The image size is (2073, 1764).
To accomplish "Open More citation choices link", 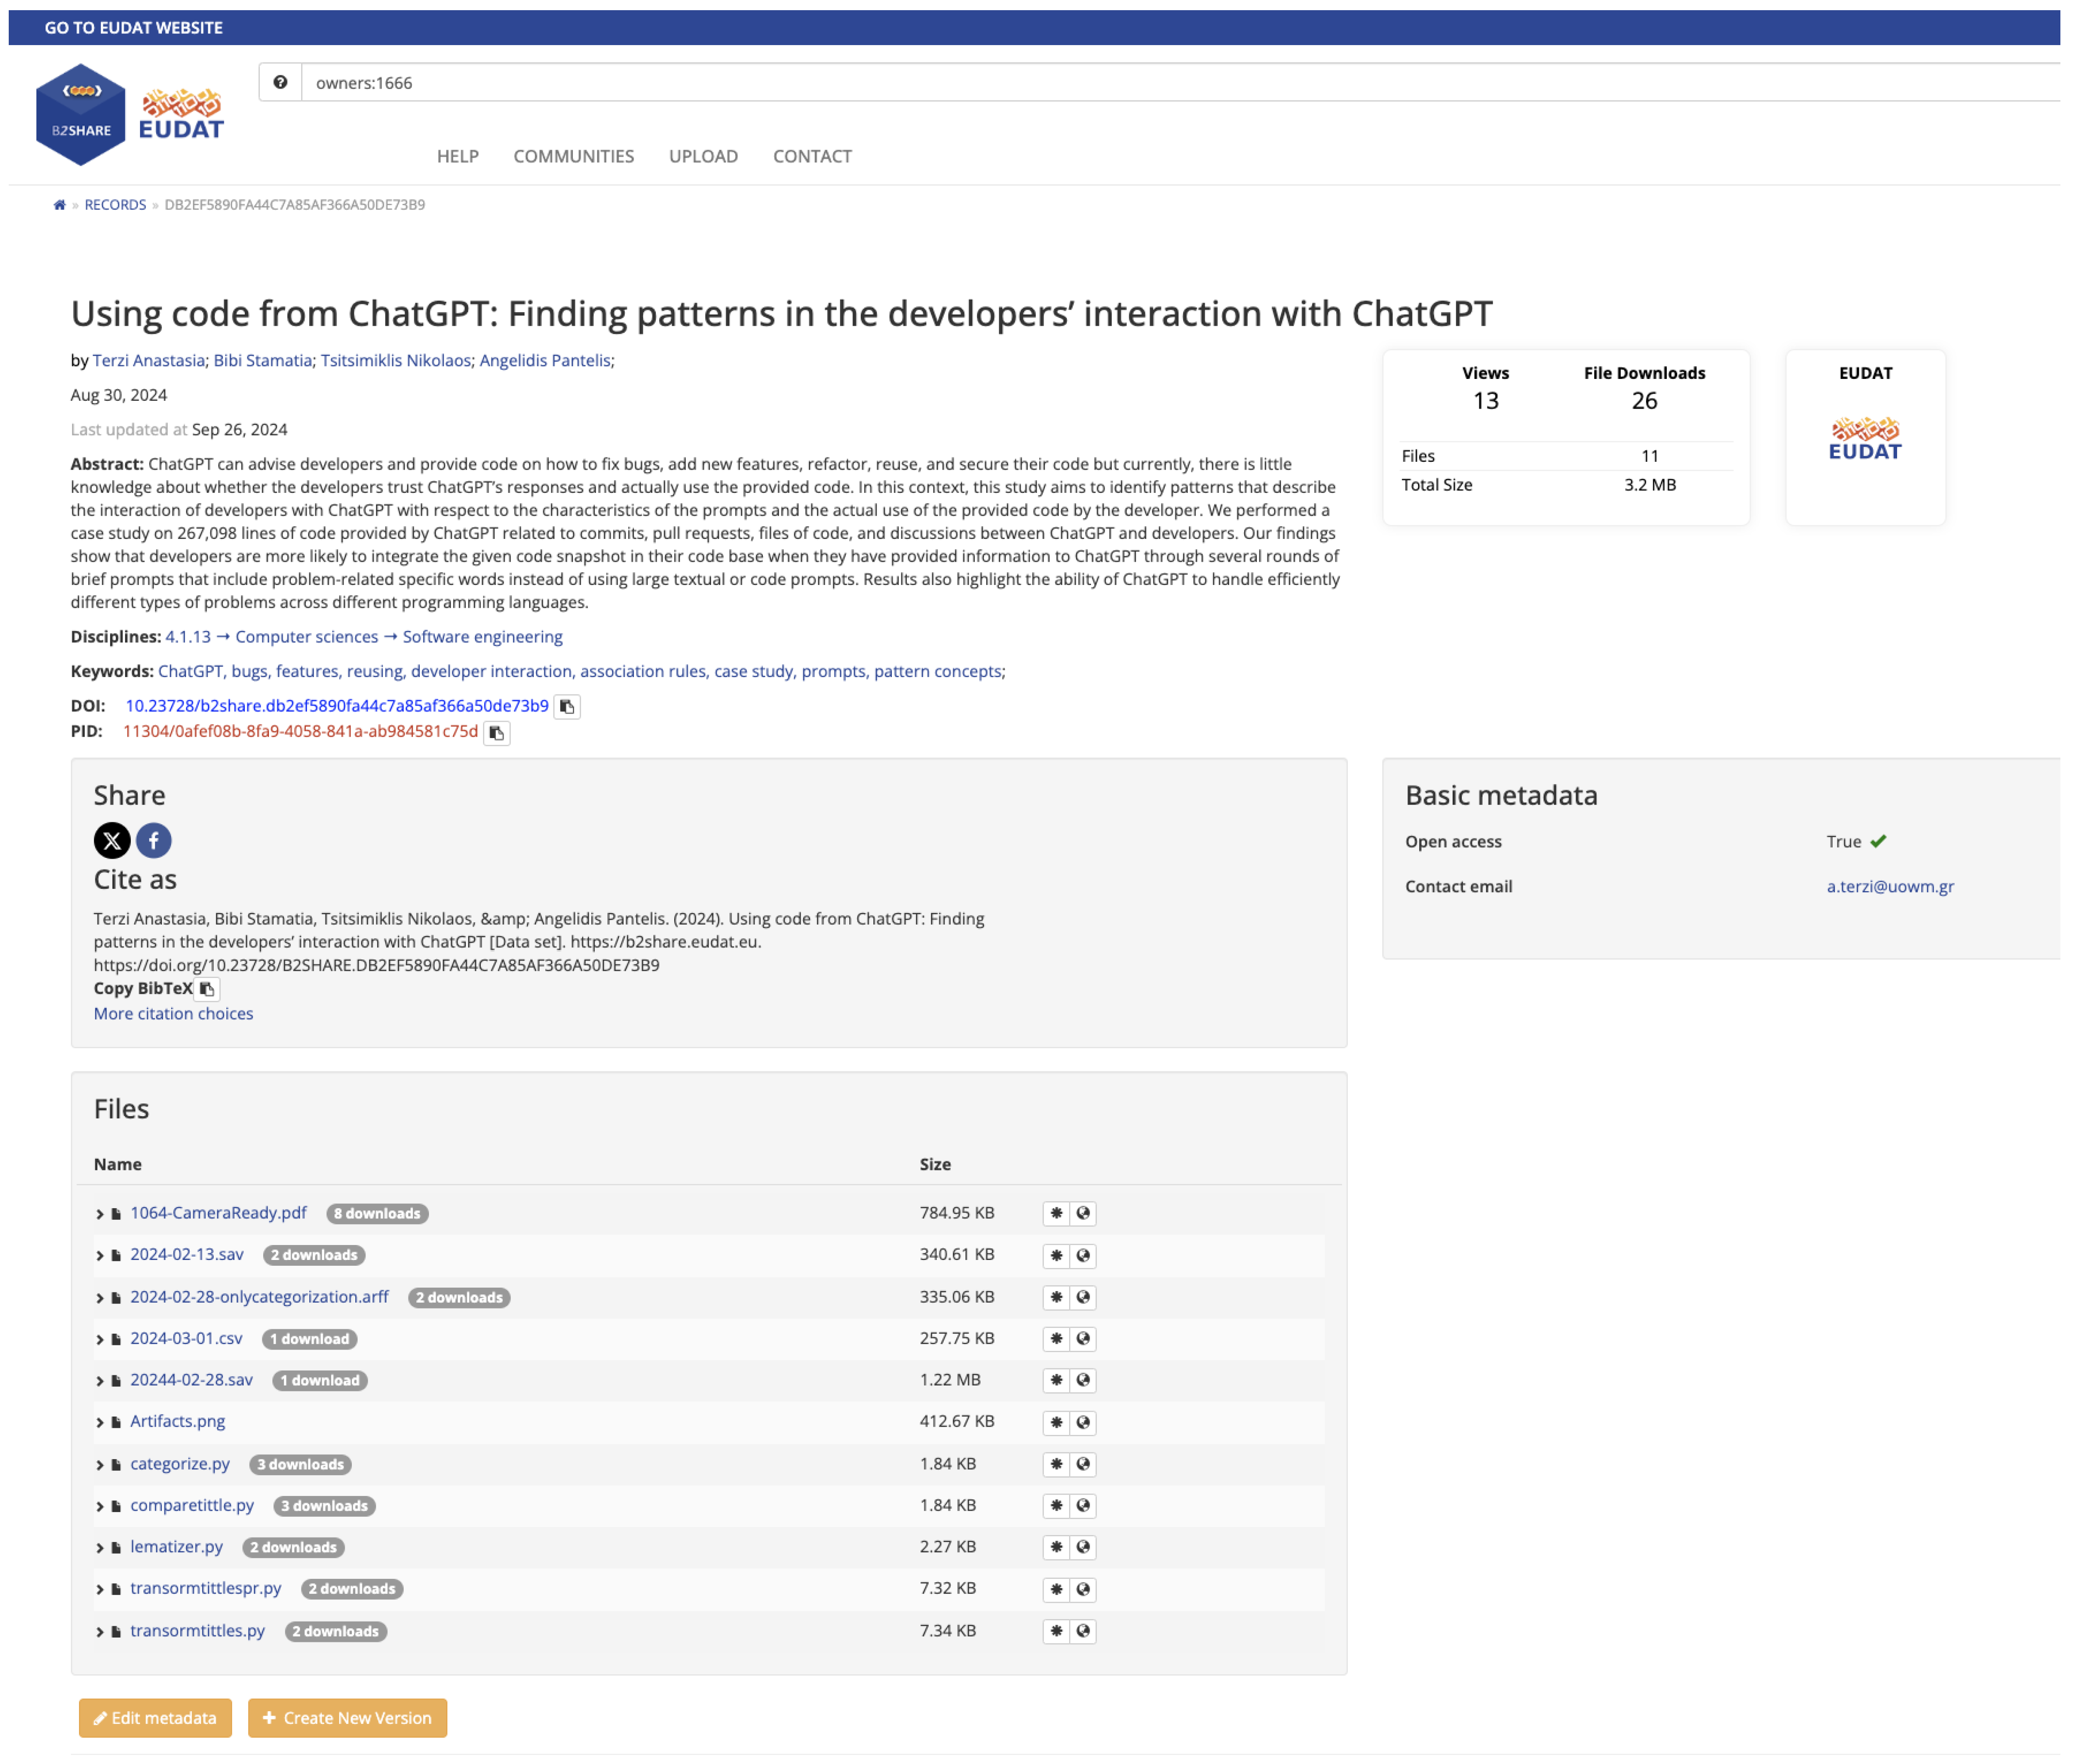I will (x=173, y=1013).
